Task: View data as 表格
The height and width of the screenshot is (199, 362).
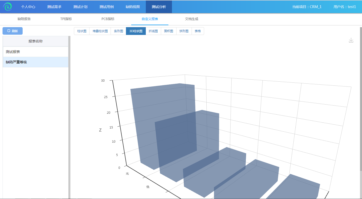Action: click(x=198, y=31)
